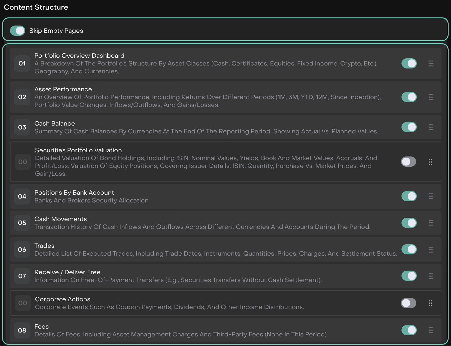Click the Trades row drag handle
Screen dimensions: 451x346
pyautogui.click(x=431, y=249)
